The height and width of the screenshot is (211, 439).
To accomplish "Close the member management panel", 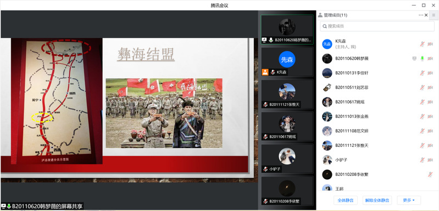I will (x=426, y=15).
